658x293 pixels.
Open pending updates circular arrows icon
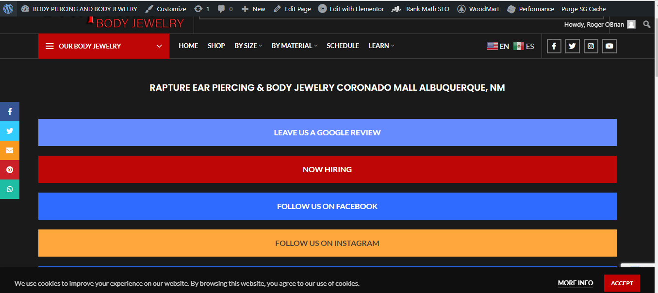click(198, 9)
